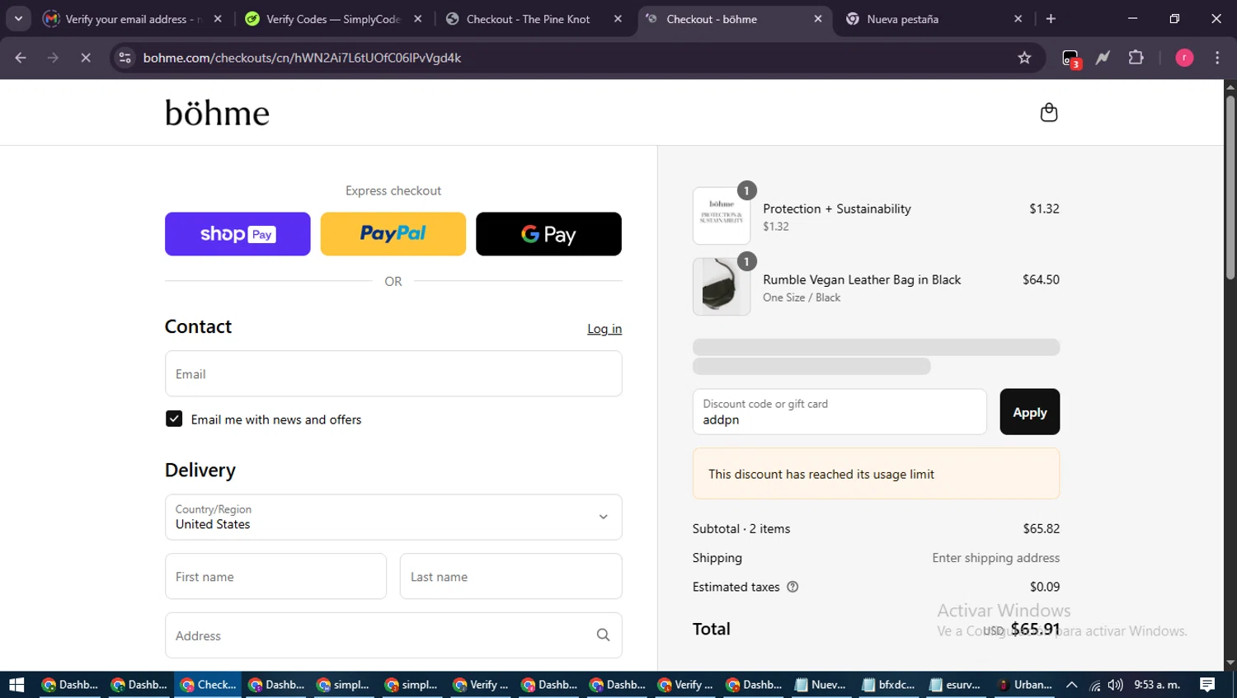1237x698 pixels.
Task: Open a new browser tab
Action: click(1051, 19)
